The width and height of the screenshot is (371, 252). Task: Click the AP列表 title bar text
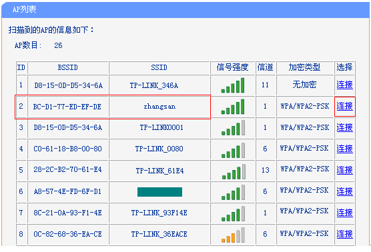tap(25, 9)
